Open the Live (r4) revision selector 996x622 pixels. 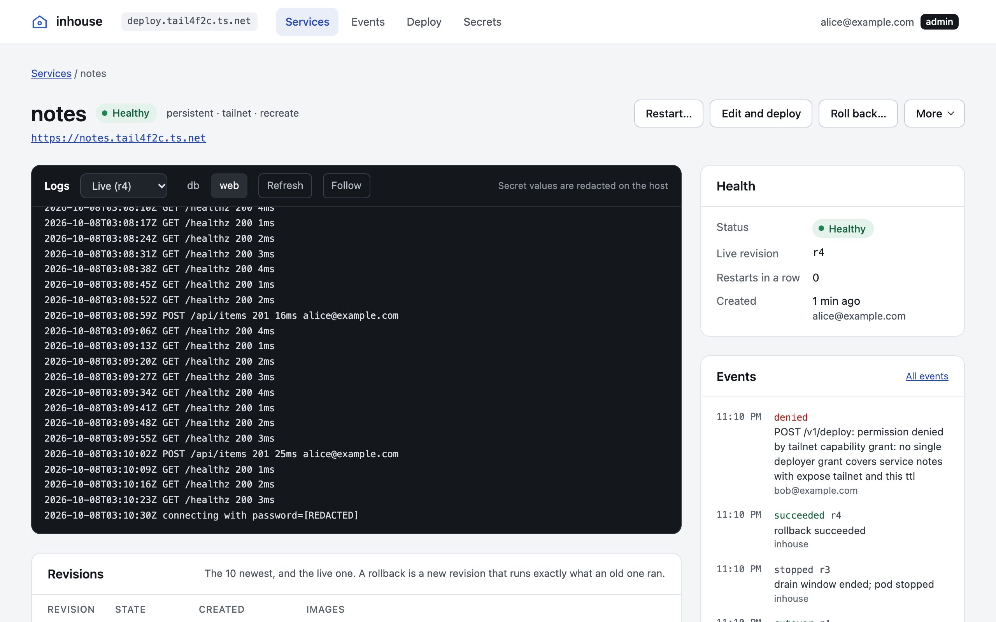point(123,186)
